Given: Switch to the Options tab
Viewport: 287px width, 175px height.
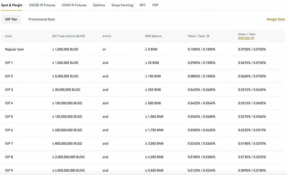Looking at the screenshot, I should click(99, 5).
